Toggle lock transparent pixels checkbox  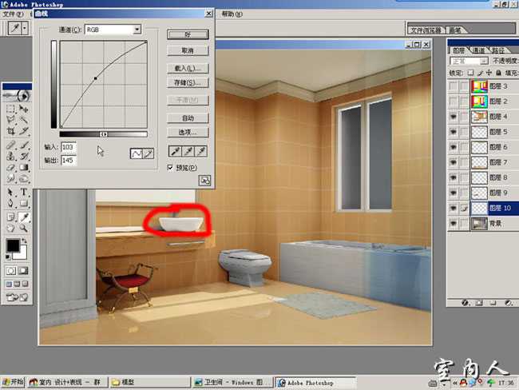(470, 73)
